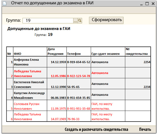Select certificate number 2254

(x=147, y=62)
